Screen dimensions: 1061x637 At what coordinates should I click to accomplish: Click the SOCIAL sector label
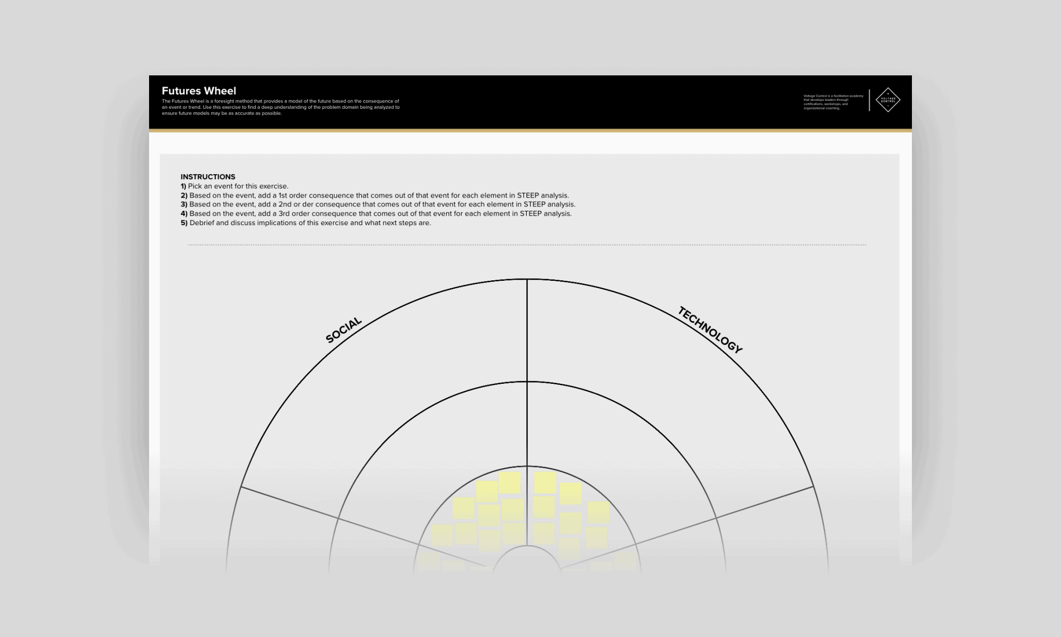[x=344, y=330]
